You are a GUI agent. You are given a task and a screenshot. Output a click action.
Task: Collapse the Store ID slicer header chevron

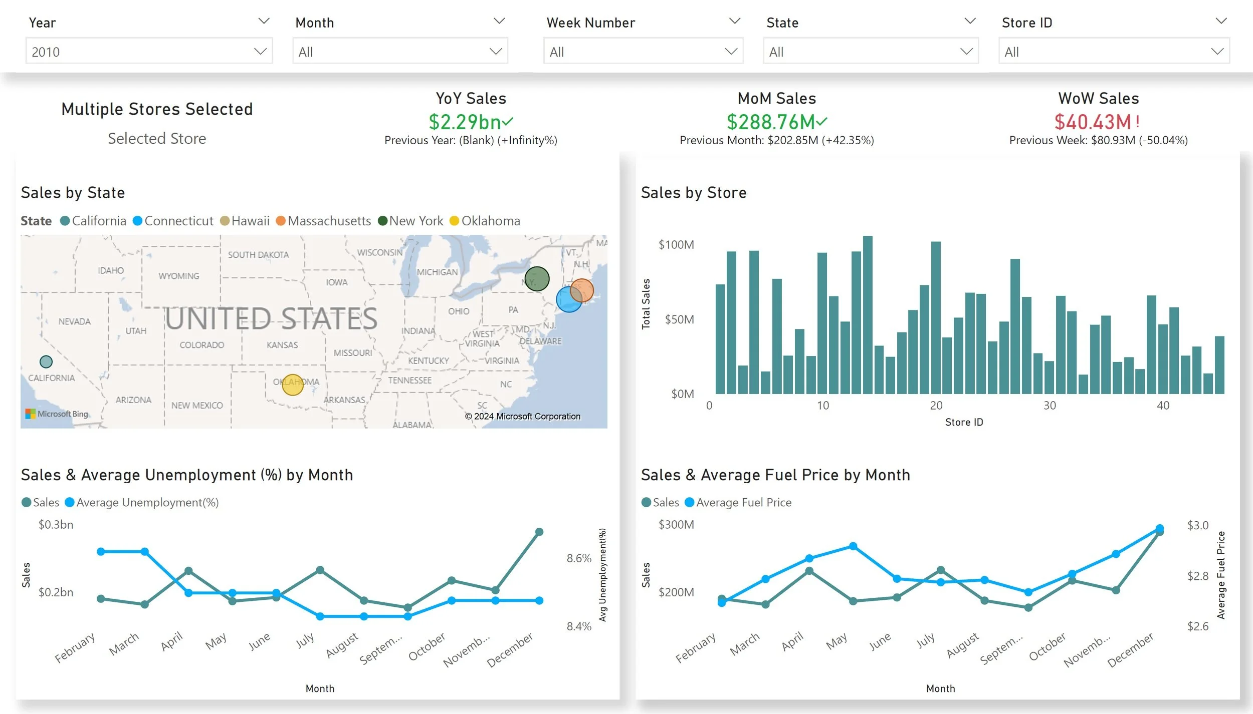tap(1221, 21)
